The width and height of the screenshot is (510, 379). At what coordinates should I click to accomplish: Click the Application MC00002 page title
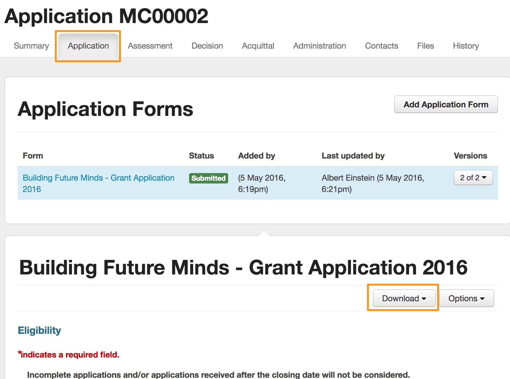click(106, 16)
